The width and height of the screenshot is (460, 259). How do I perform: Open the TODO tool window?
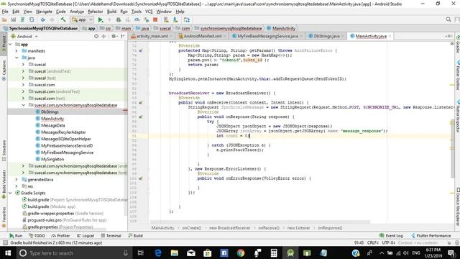[37, 235]
